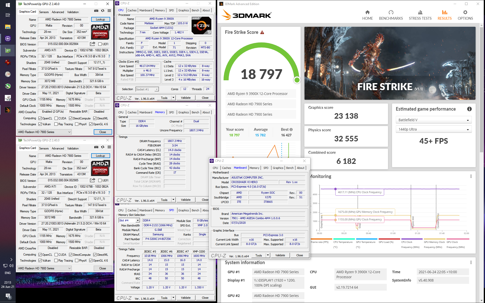Open 3DMark OPTIONS gear
485x303 pixels.
pyautogui.click(x=465, y=15)
